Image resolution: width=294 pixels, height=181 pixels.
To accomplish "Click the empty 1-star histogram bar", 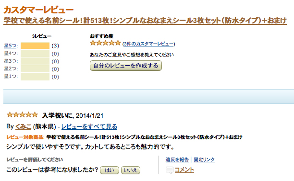I will pos(35,77).
